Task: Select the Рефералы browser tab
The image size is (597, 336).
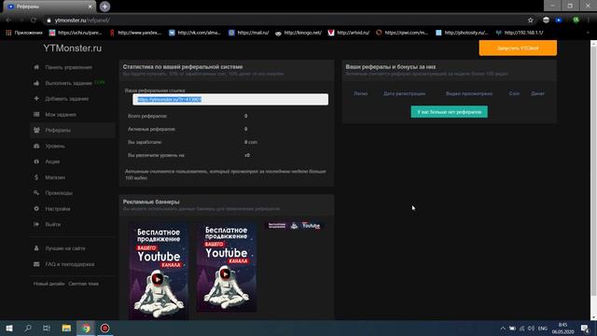Action: pos(50,7)
